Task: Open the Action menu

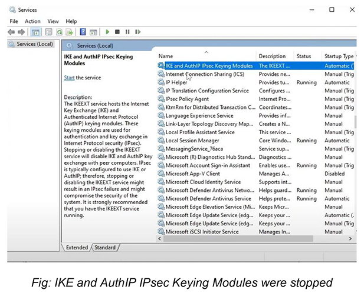Action: point(32,21)
